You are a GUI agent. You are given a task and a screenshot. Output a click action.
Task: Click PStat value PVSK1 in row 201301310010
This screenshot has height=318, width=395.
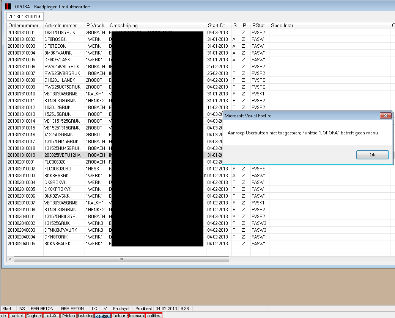coord(258,94)
